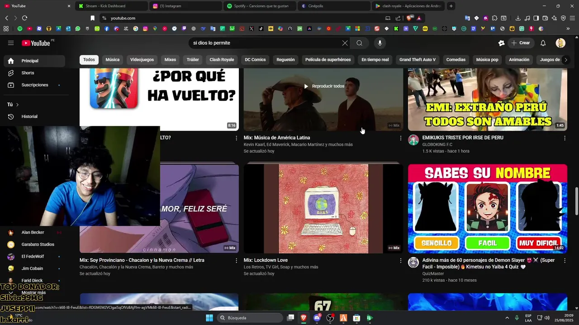
Task: Bookmark this page icon
Action: pyautogui.click(x=92, y=18)
